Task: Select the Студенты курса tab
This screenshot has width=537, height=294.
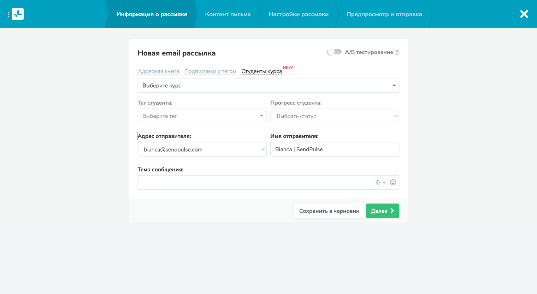Action: point(261,71)
